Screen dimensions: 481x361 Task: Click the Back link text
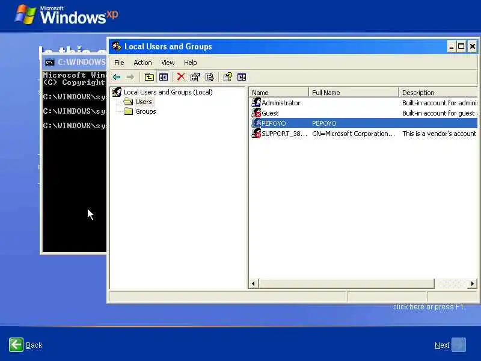click(x=34, y=345)
